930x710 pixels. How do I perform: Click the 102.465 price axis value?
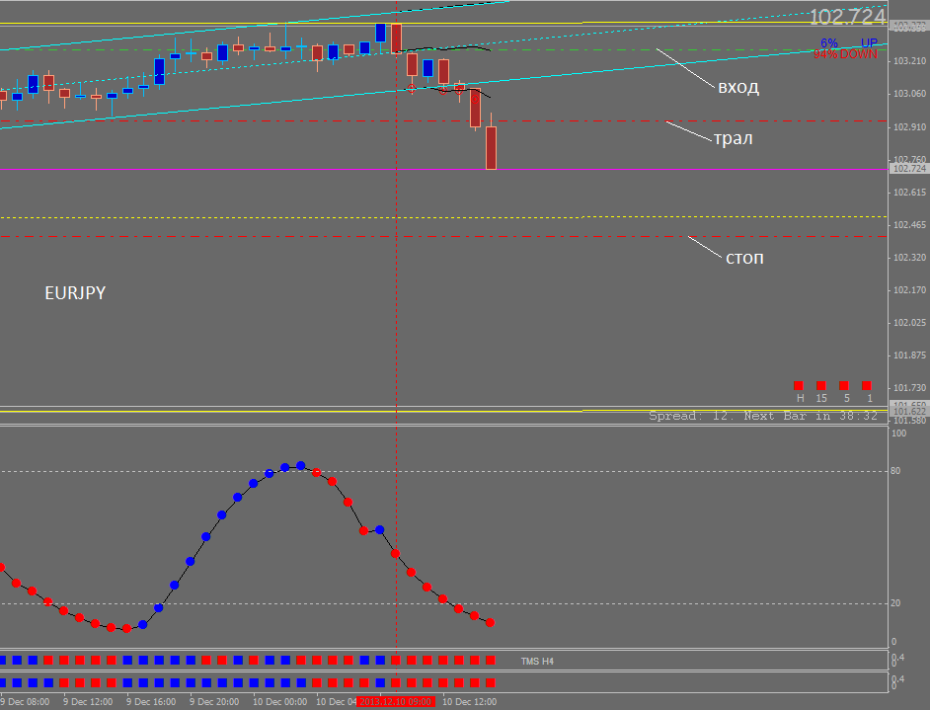[x=910, y=225]
